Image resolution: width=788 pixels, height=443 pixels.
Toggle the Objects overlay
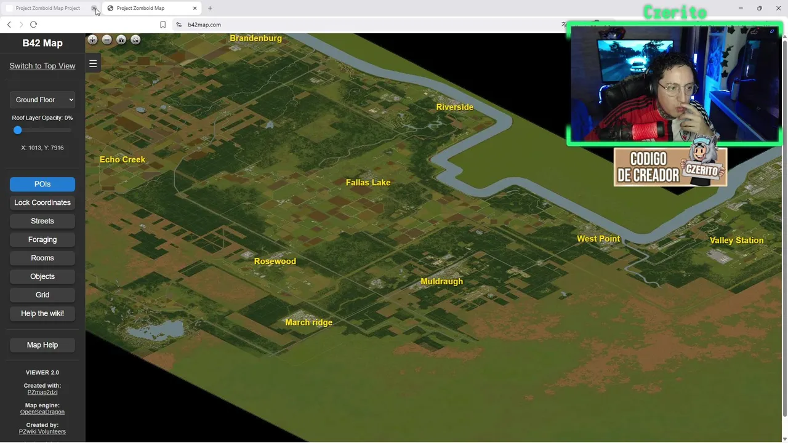[x=42, y=276]
